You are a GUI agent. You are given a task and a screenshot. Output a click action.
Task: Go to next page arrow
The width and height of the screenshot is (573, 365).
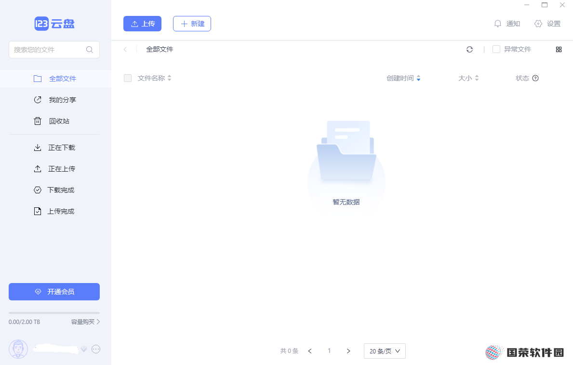pyautogui.click(x=348, y=351)
